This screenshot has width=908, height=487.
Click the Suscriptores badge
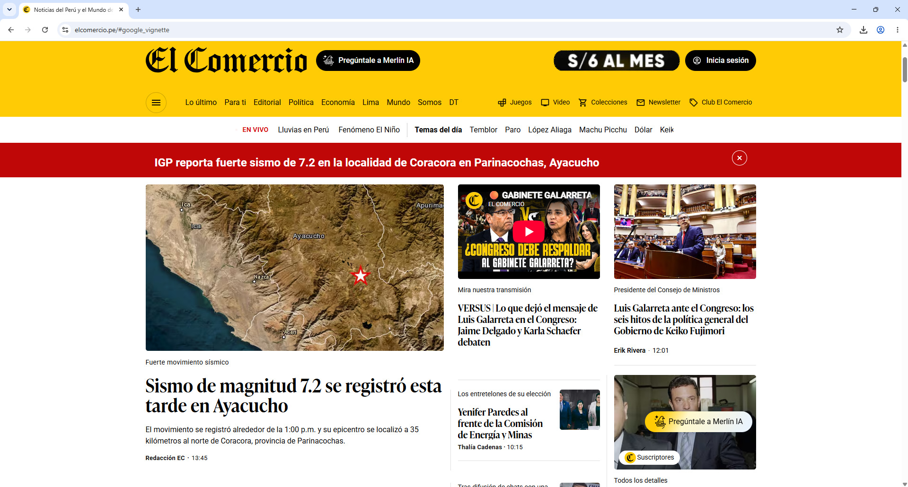650,457
